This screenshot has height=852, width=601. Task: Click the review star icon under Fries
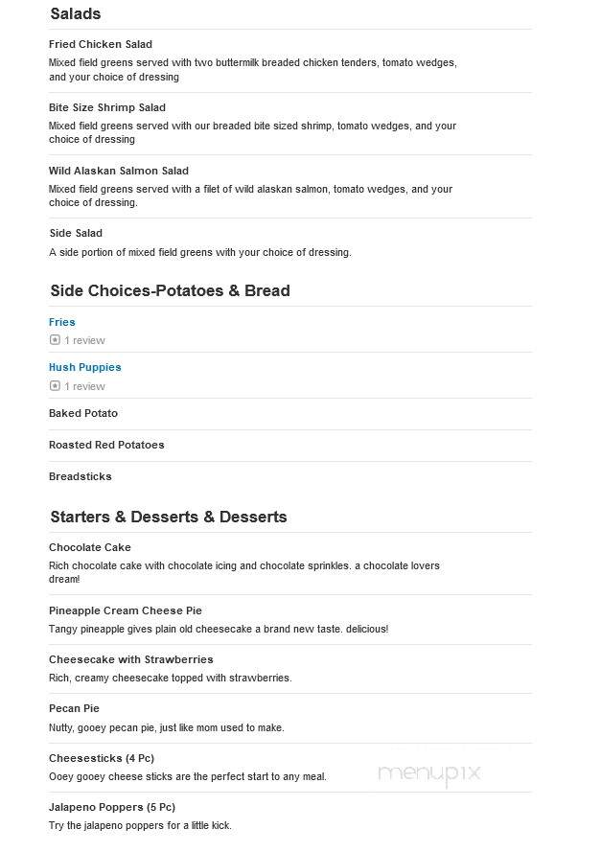point(55,340)
